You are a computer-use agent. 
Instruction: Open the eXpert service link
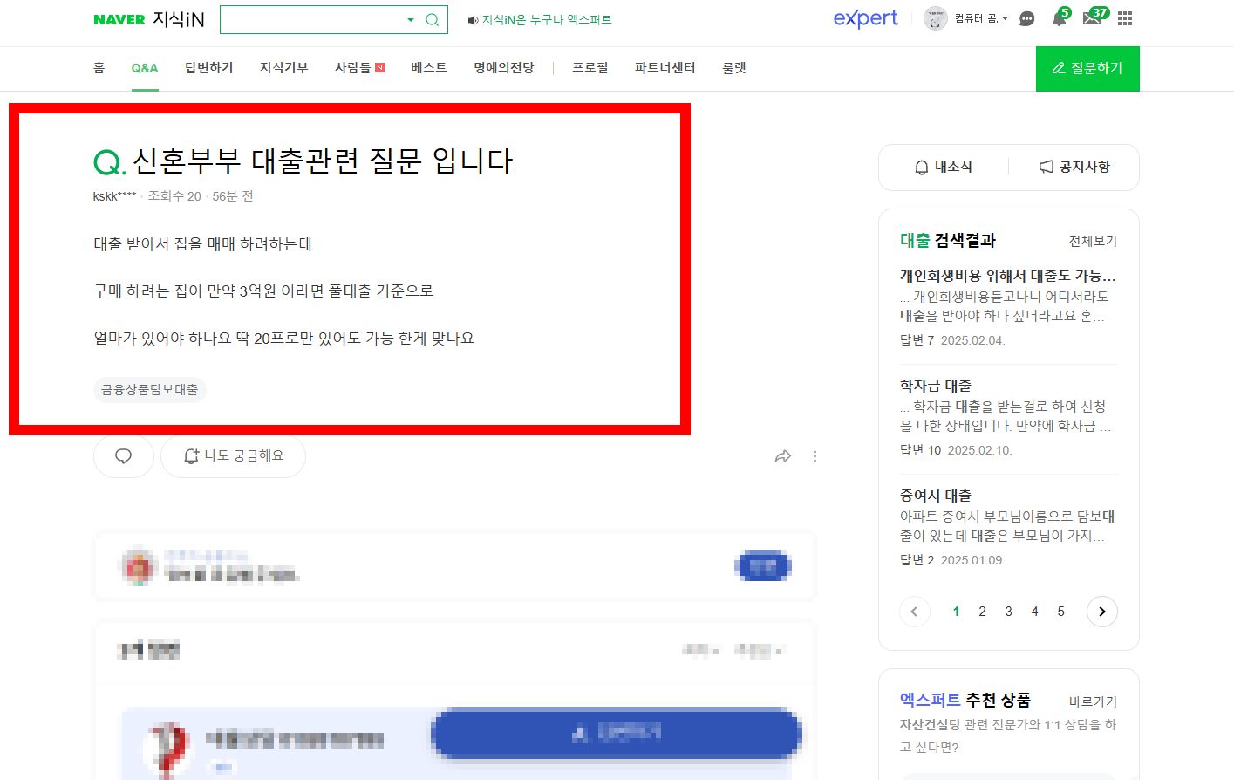[x=865, y=18]
